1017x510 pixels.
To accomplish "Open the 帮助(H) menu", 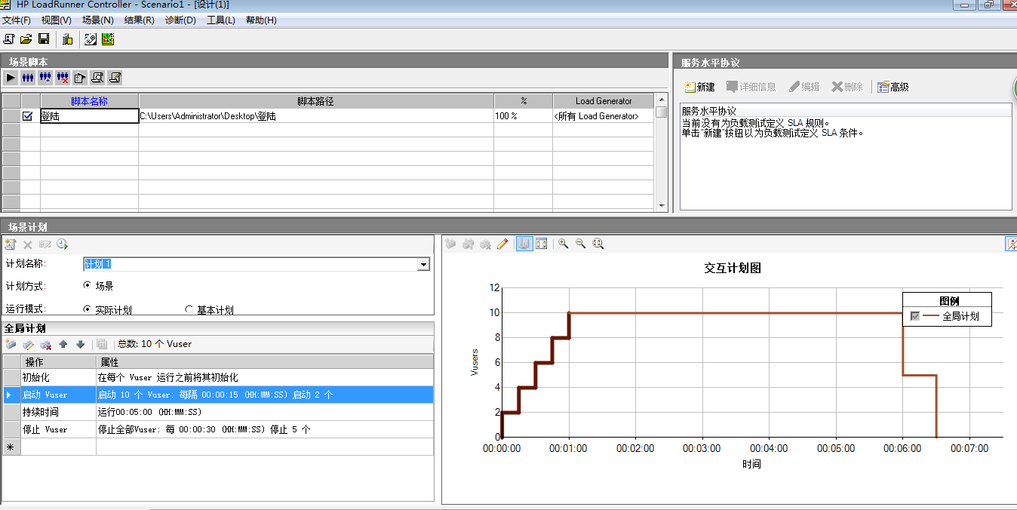I will pos(261,20).
